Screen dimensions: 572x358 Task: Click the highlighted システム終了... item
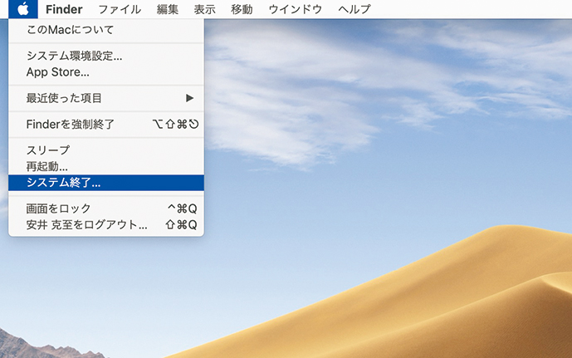click(x=63, y=183)
